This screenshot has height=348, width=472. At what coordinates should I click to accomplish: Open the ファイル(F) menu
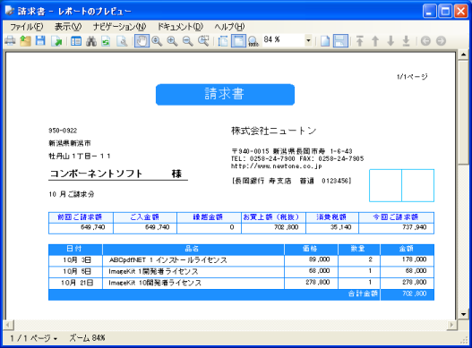26,27
